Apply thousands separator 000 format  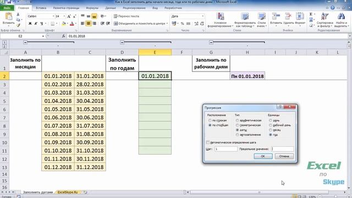pos(188,23)
